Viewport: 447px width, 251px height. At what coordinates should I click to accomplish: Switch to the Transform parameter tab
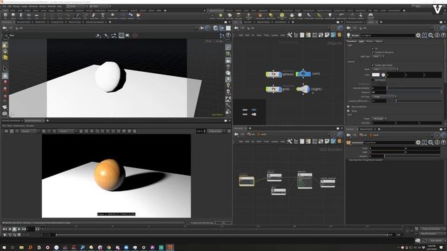[351, 41]
